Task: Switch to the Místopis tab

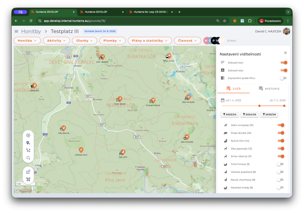Action: point(269,89)
